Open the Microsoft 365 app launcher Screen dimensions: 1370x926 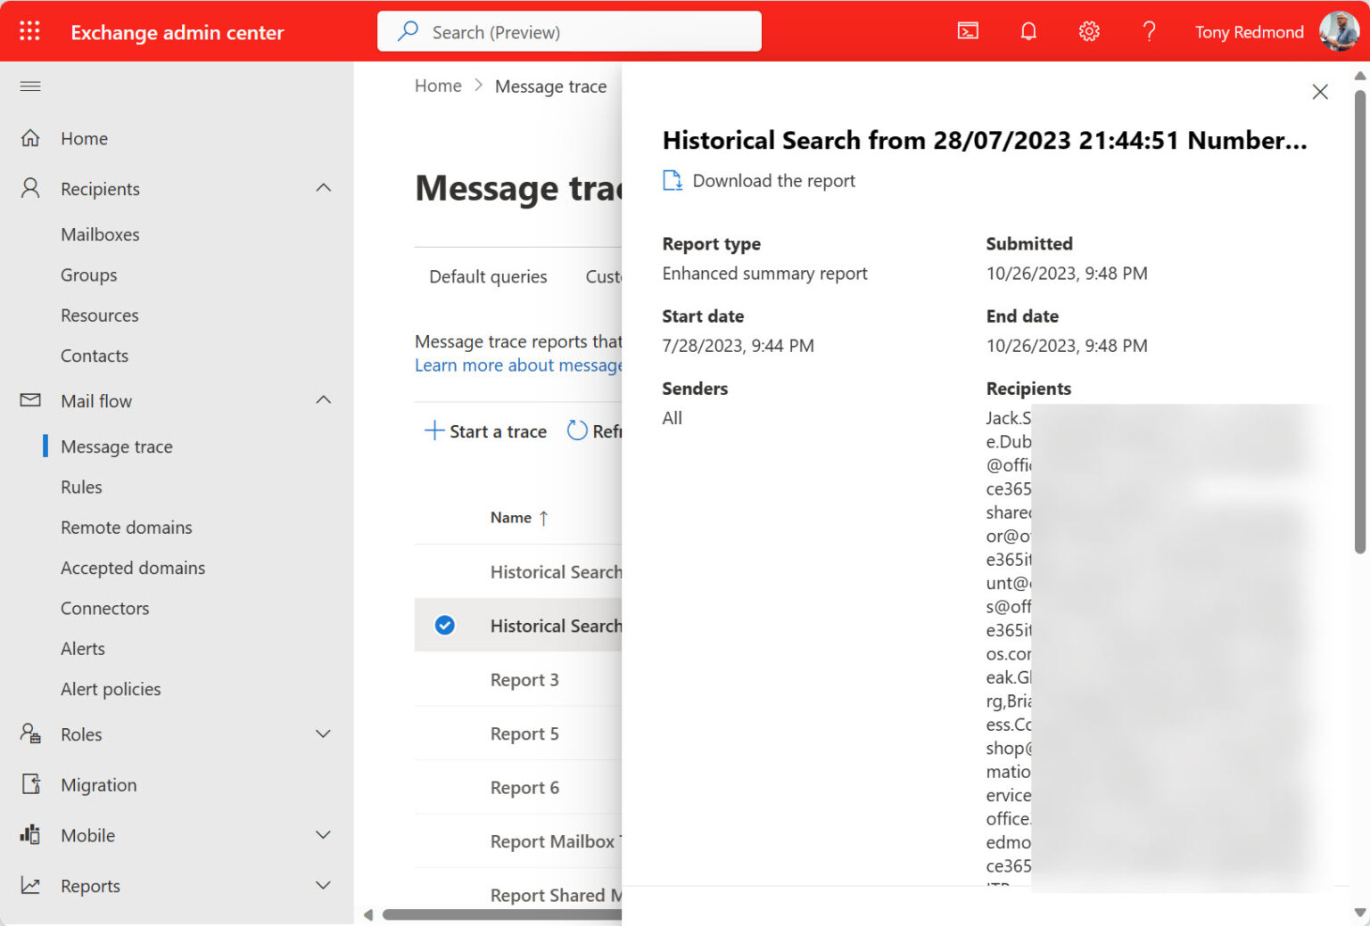pyautogui.click(x=29, y=31)
